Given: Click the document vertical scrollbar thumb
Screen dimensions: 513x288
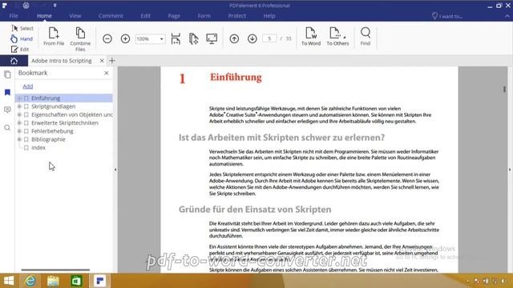Looking at the screenshot, I should coord(504,89).
